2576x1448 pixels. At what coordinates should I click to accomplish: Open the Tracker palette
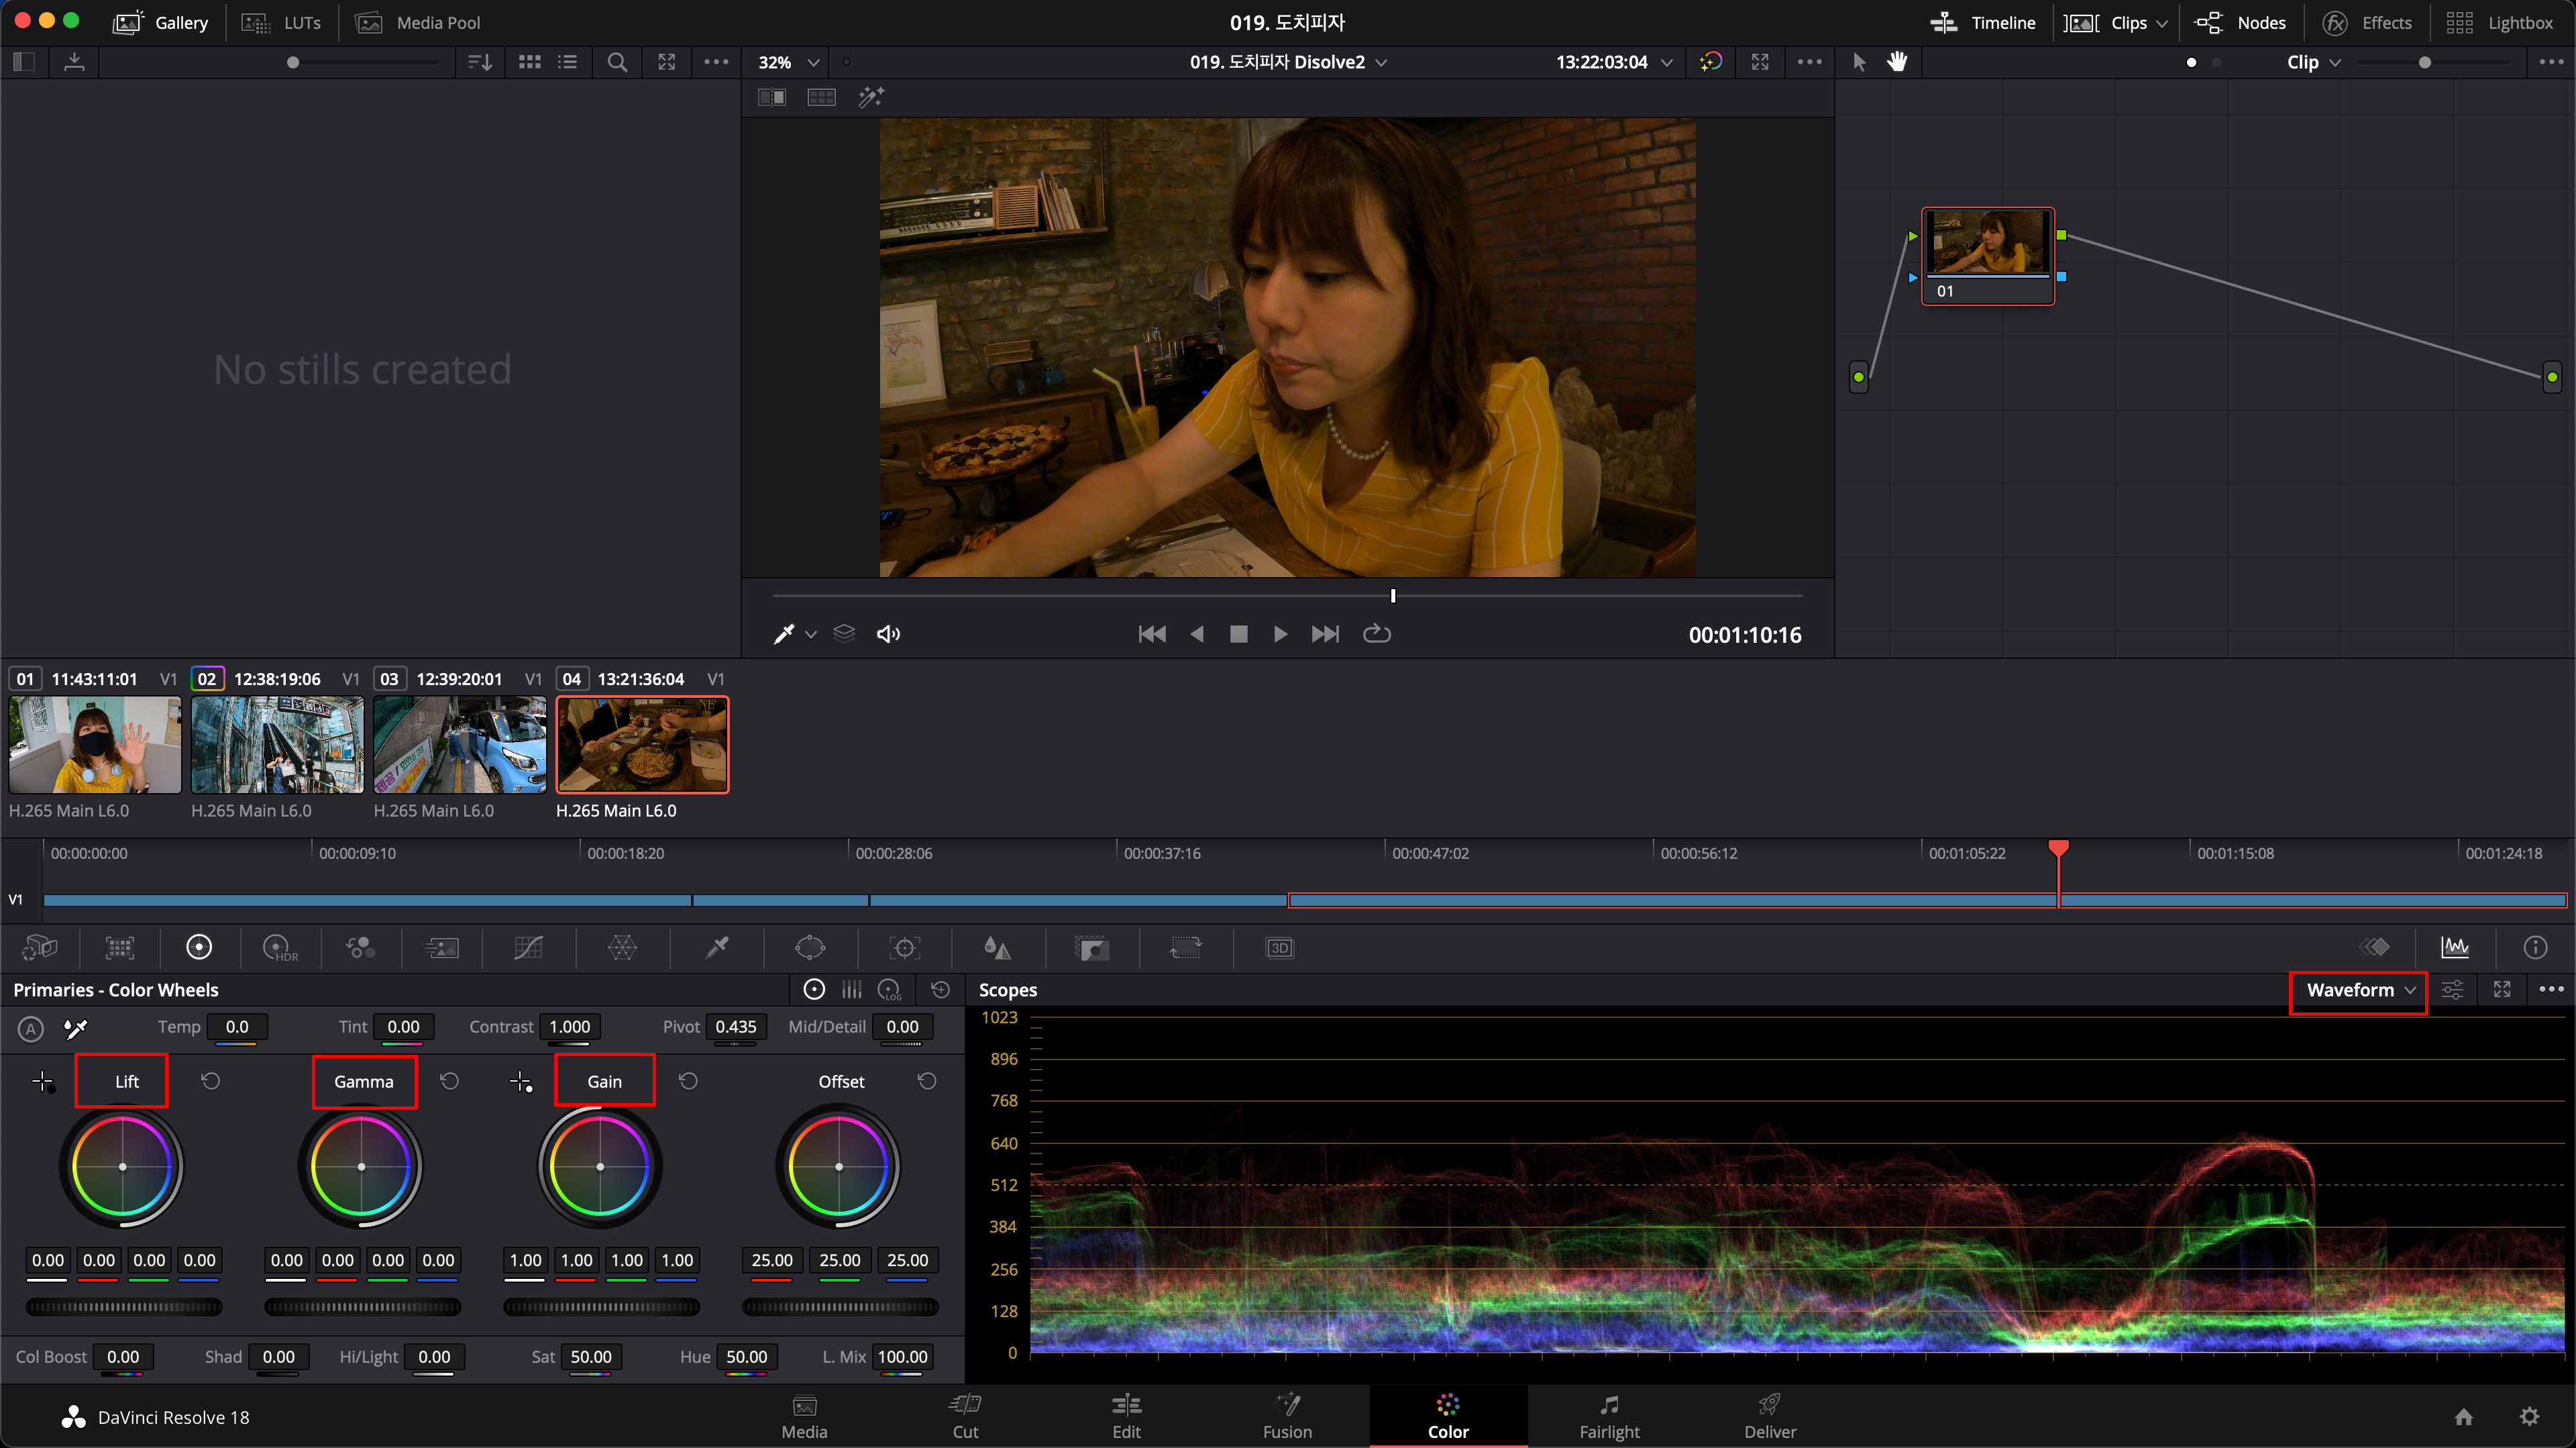(904, 947)
